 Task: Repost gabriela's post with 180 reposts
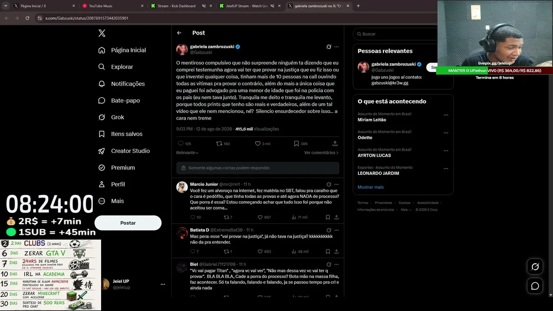219,143
